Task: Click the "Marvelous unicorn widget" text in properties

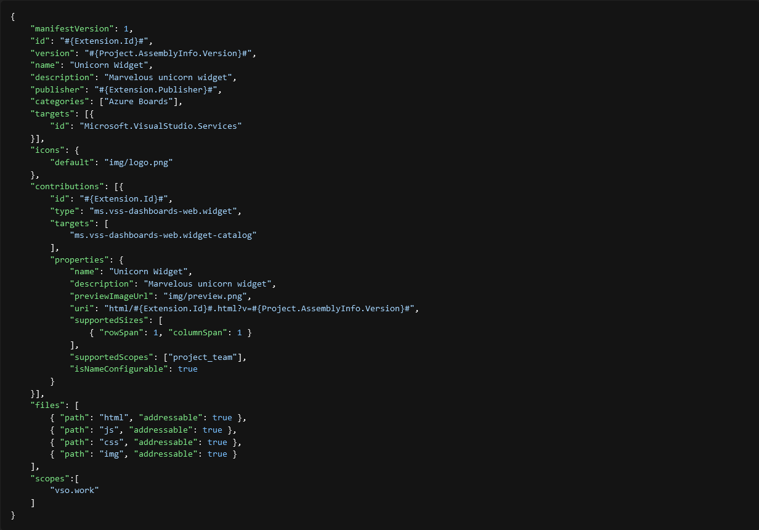Action: coord(209,284)
